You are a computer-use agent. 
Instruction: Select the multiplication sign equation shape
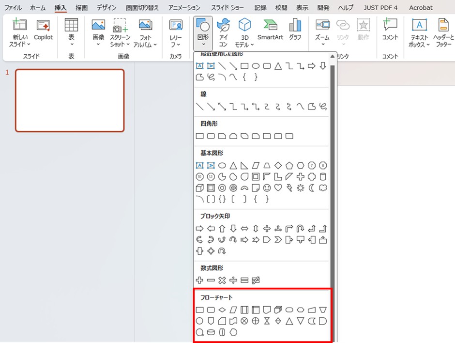coord(222,280)
